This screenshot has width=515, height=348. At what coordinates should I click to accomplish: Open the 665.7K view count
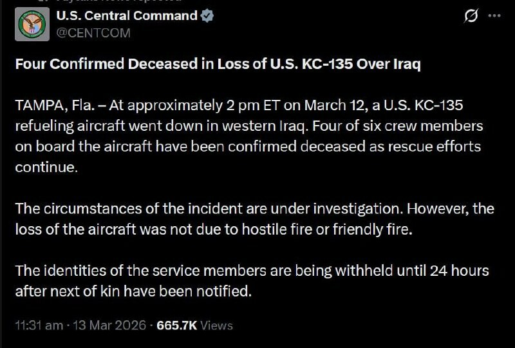point(176,325)
